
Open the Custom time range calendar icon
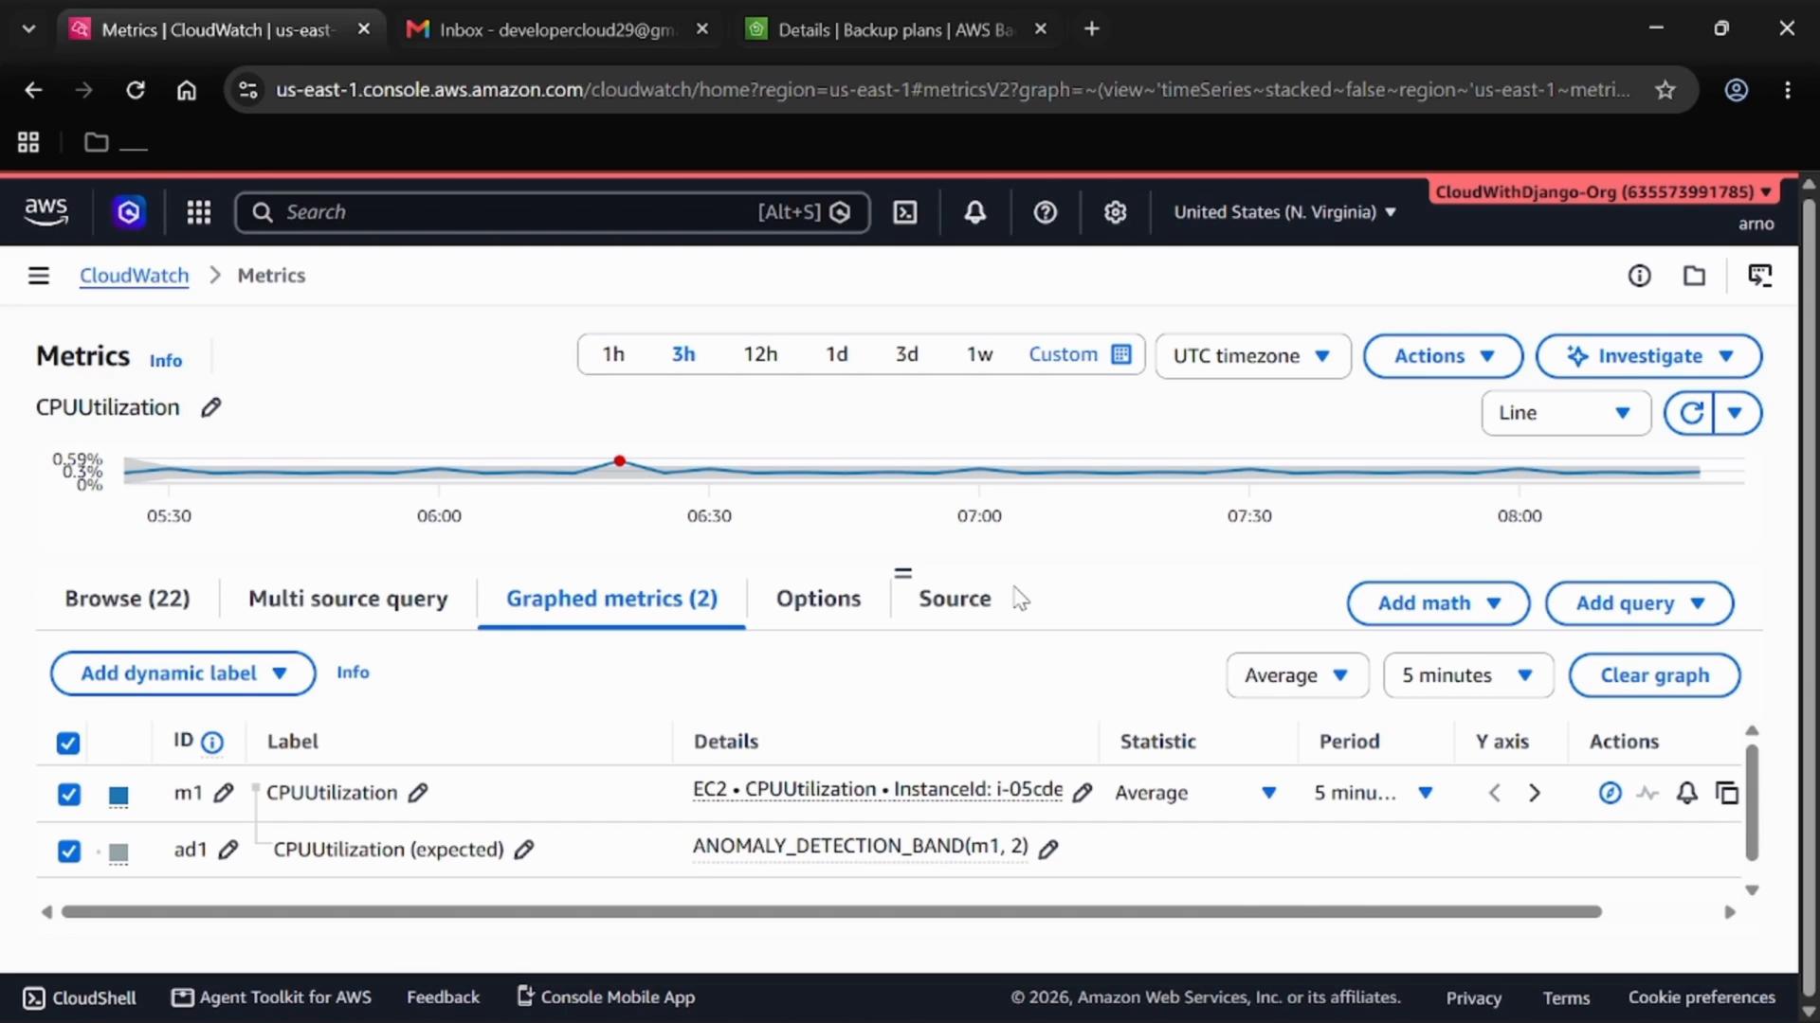(1121, 354)
